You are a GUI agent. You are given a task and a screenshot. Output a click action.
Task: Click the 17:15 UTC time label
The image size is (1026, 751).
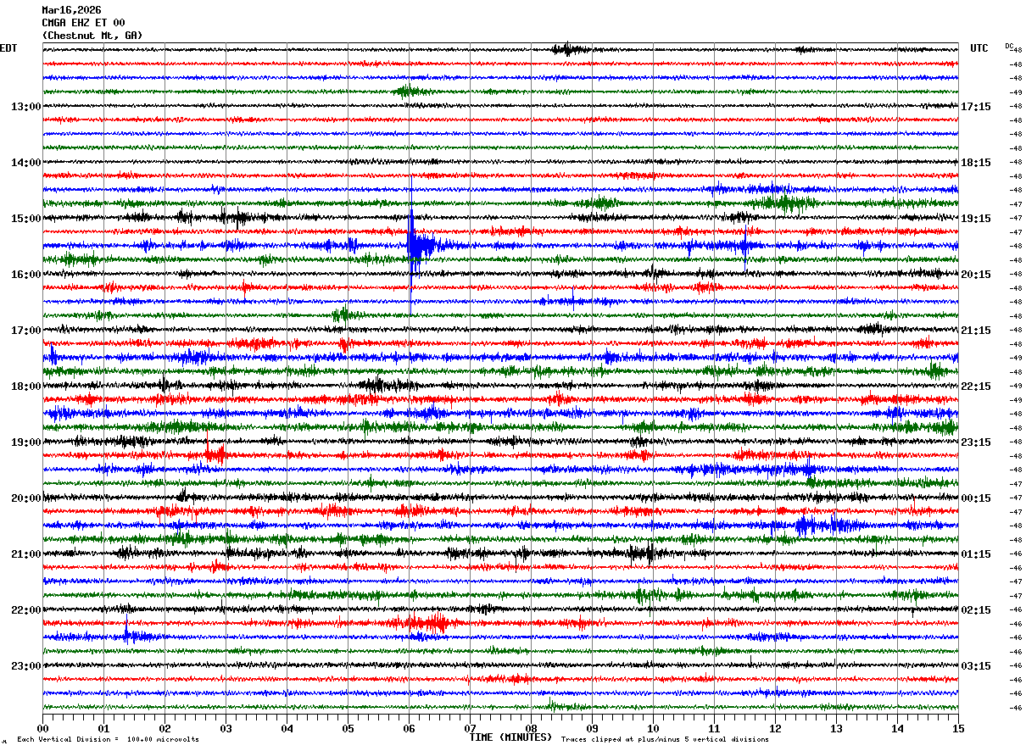976,106
